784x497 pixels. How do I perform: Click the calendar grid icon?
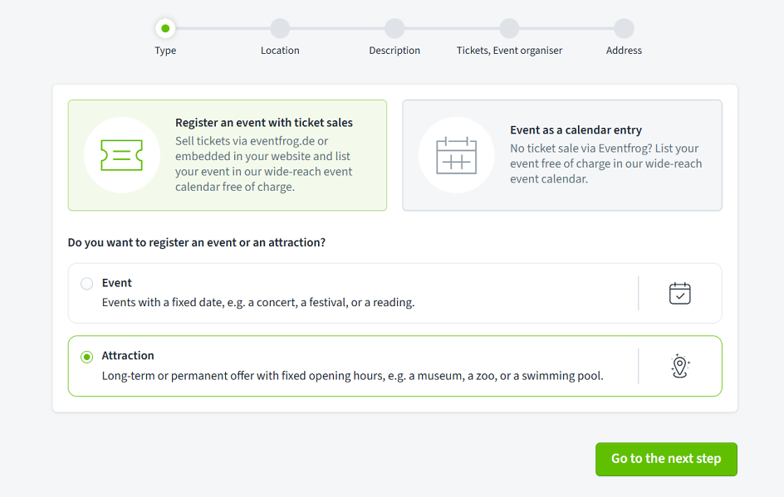tap(456, 155)
